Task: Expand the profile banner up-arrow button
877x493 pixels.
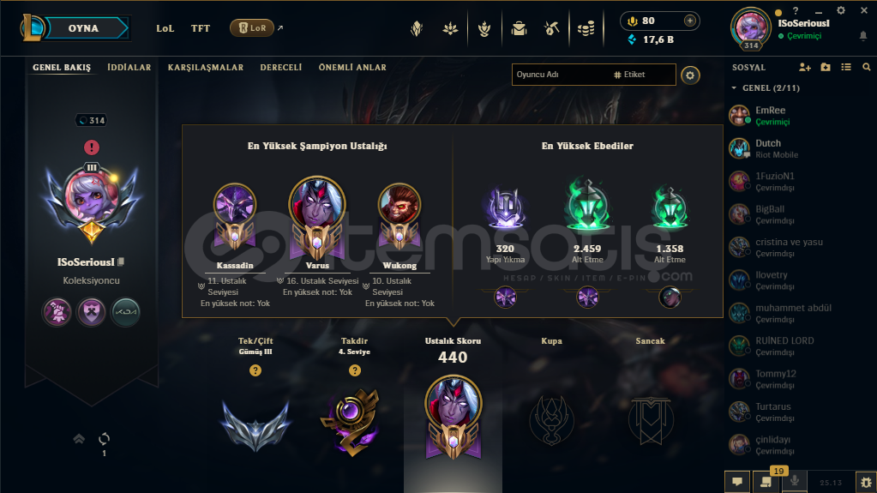Action: (x=79, y=439)
